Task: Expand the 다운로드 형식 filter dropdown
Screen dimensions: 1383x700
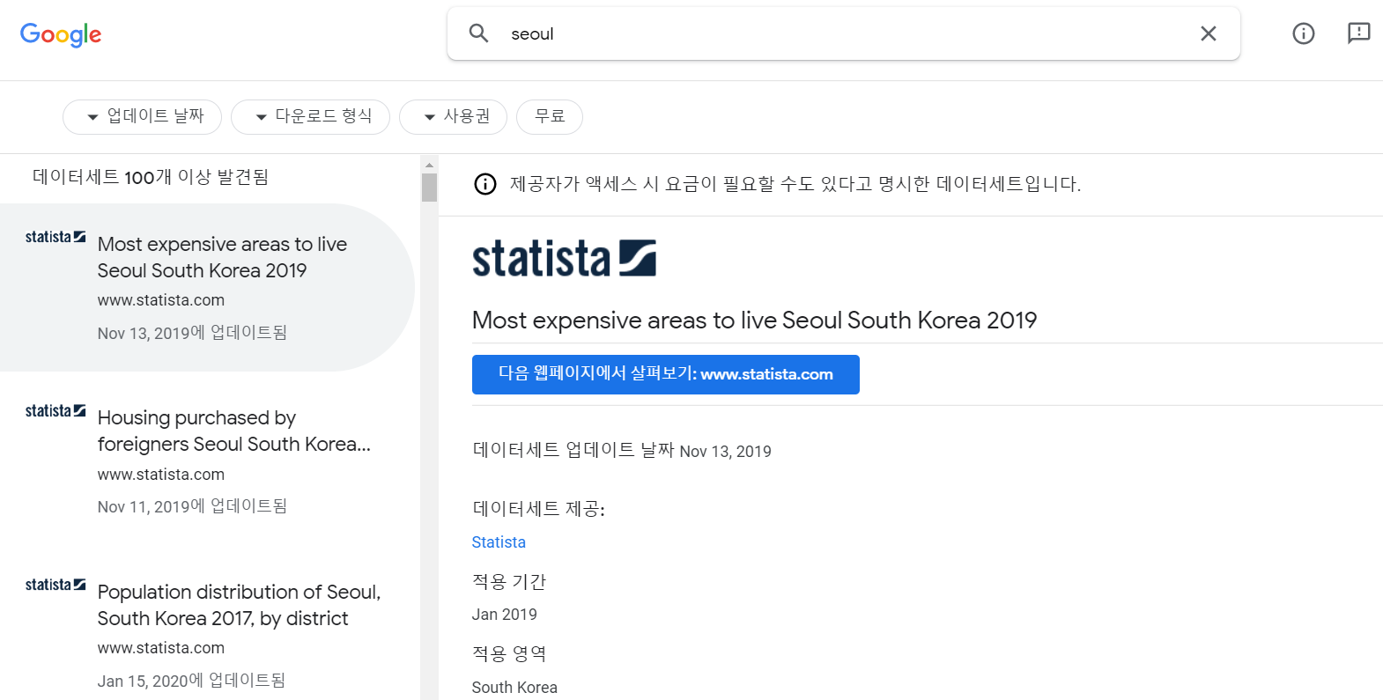Action: (310, 116)
